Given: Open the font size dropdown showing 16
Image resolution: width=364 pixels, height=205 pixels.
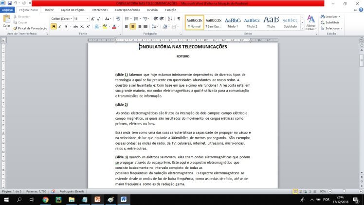Looking at the screenshot, I should [88, 19].
